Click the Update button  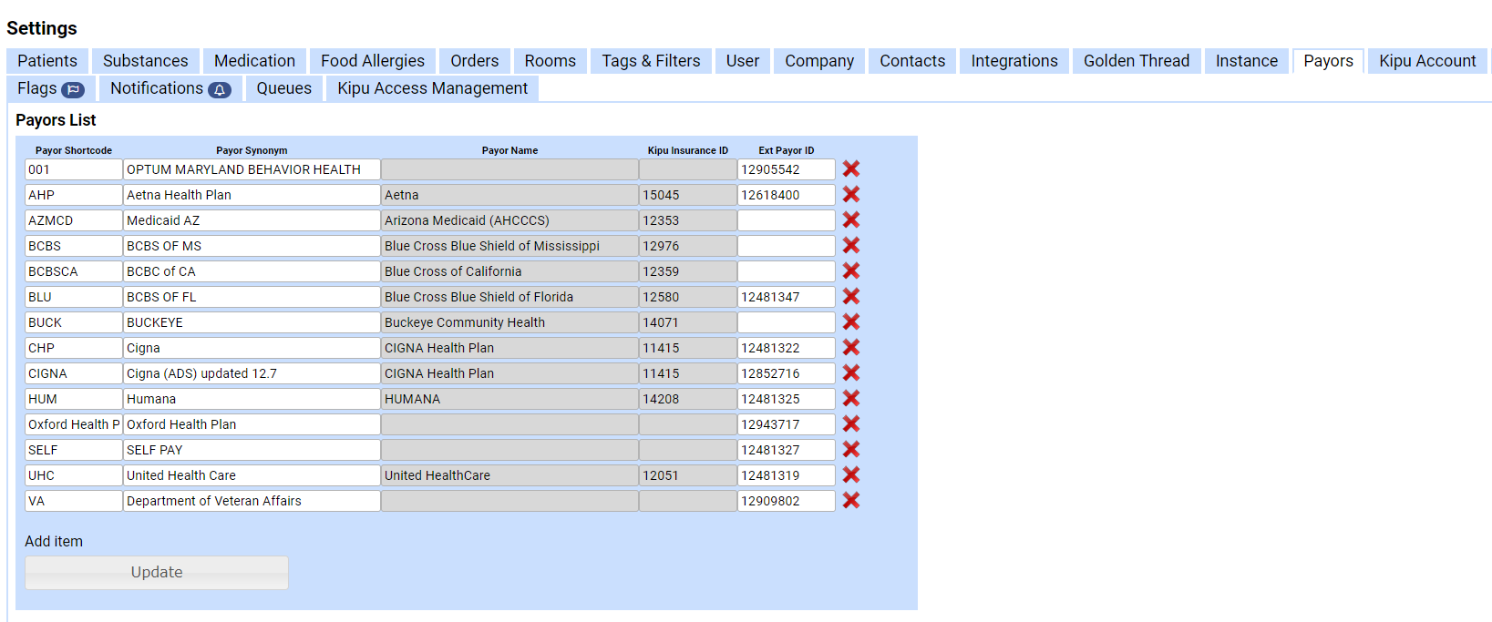click(x=157, y=572)
